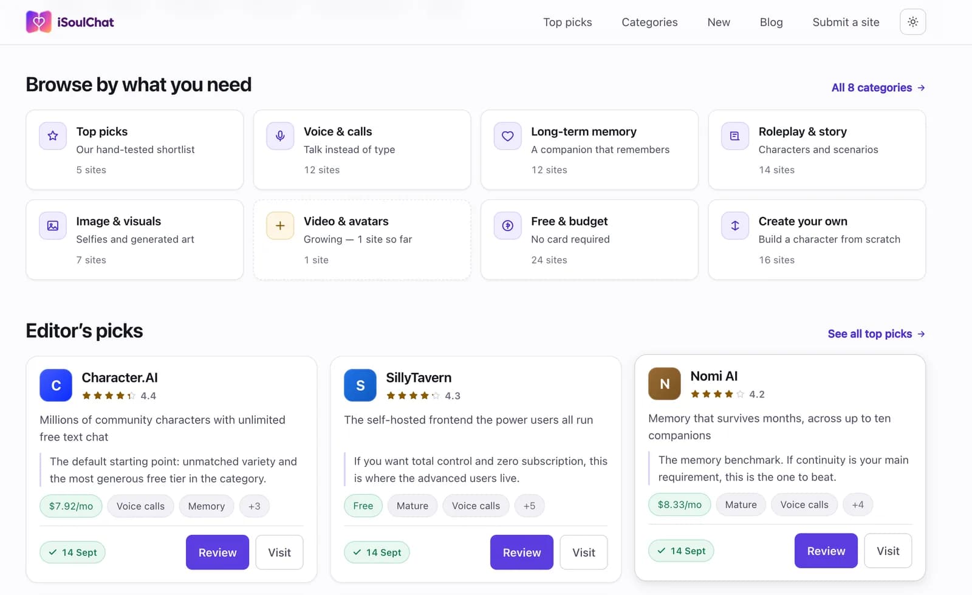
Task: Open the Categories nav item
Action: (649, 22)
